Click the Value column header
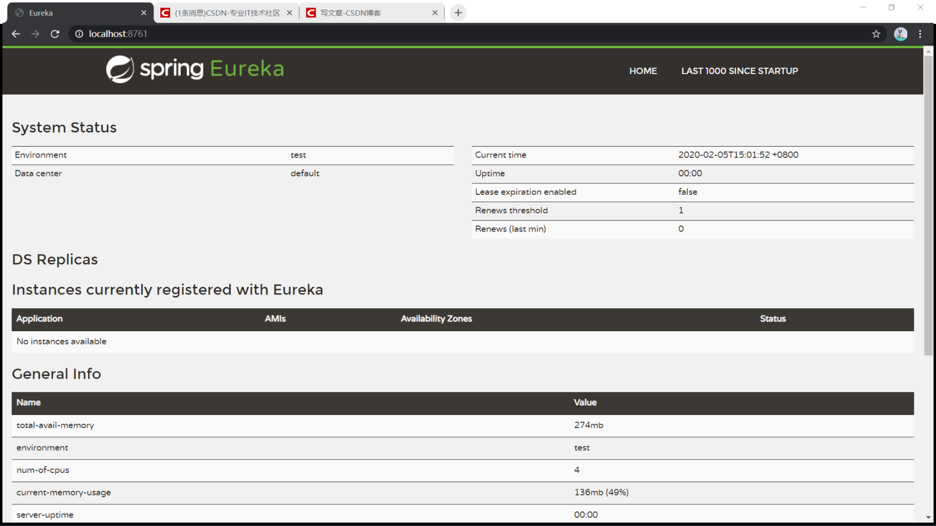This screenshot has width=936, height=526. [585, 403]
